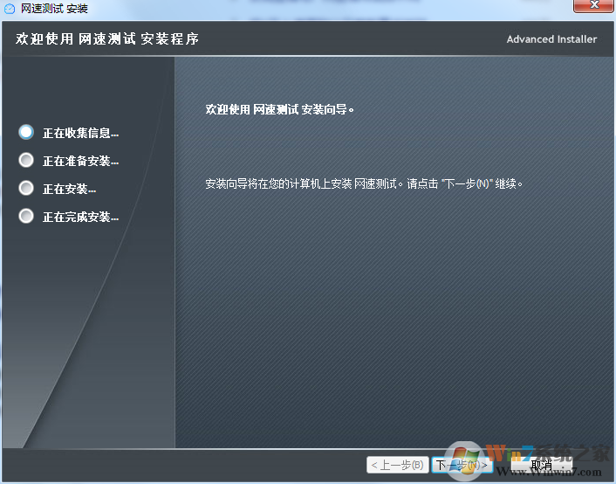The image size is (616, 484).
Task: Click the Advanced Installer label
Action: (551, 39)
